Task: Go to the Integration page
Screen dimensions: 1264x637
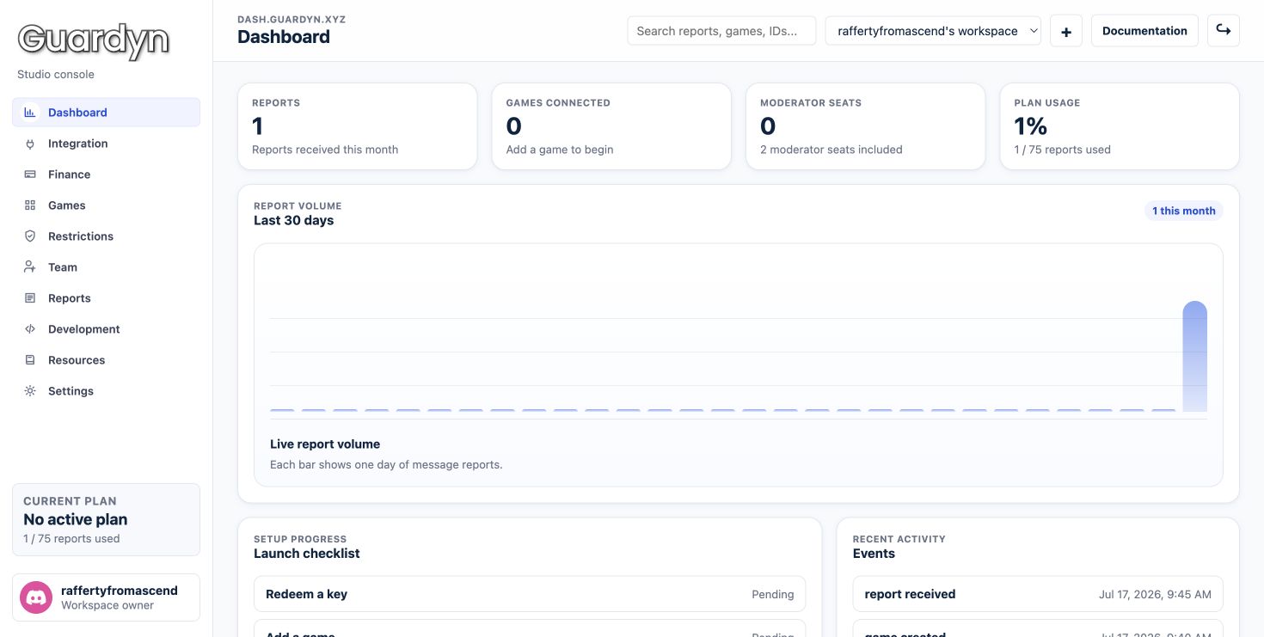Action: (106, 144)
